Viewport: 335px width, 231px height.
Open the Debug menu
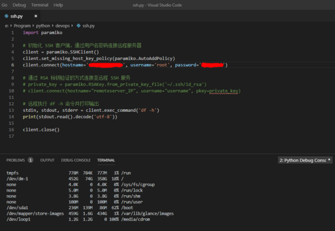pos(19,5)
